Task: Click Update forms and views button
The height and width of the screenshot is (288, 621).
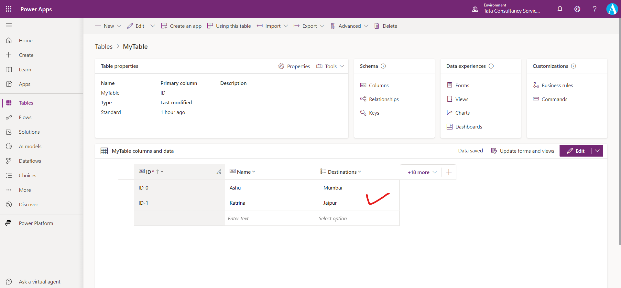Action: pyautogui.click(x=522, y=151)
